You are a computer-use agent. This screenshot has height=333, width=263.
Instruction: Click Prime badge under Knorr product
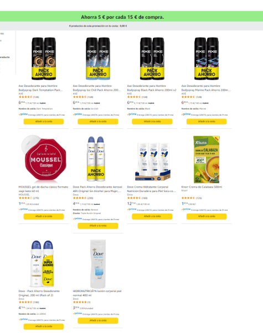(x=187, y=209)
